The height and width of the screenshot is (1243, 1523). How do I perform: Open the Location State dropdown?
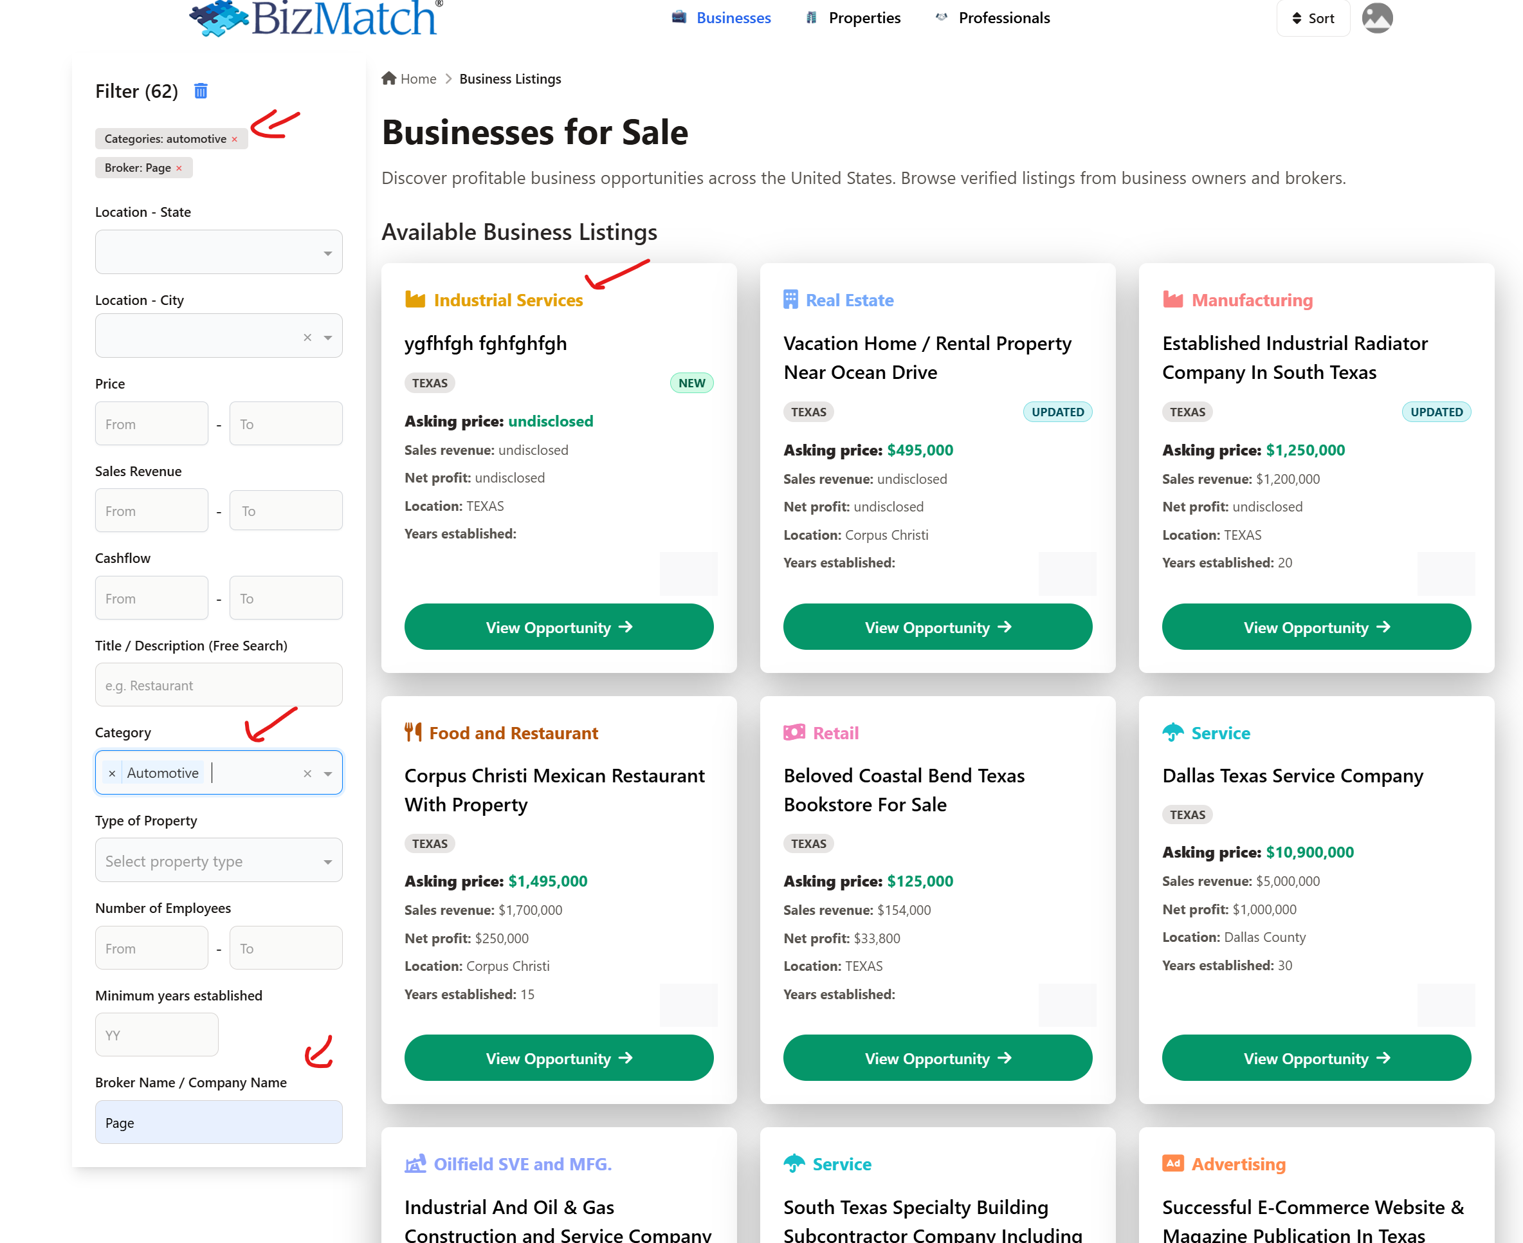[218, 252]
